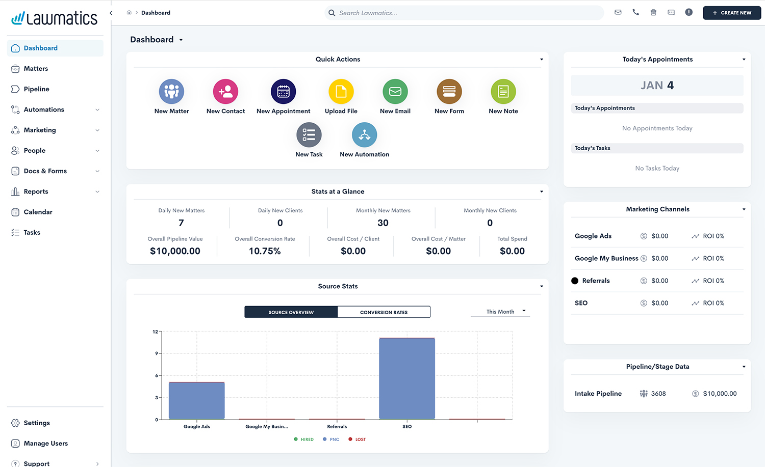Toggle the PNC series visibility
This screenshot has height=467, width=765.
[x=330, y=439]
